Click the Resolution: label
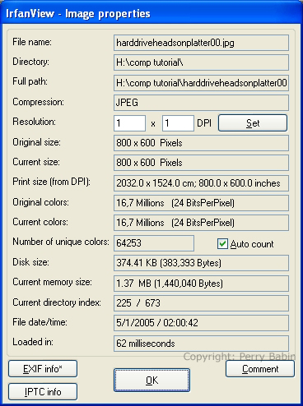Viewport: 303px width, 406px height. tap(34, 122)
